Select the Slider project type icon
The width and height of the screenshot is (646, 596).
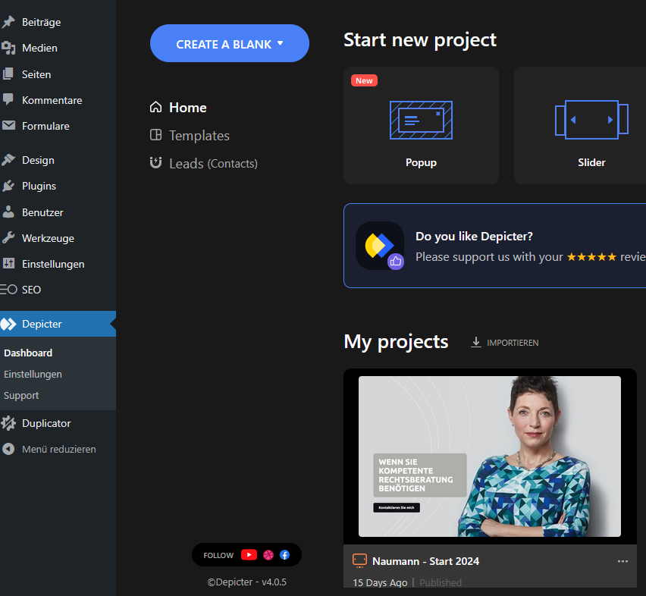tap(591, 120)
